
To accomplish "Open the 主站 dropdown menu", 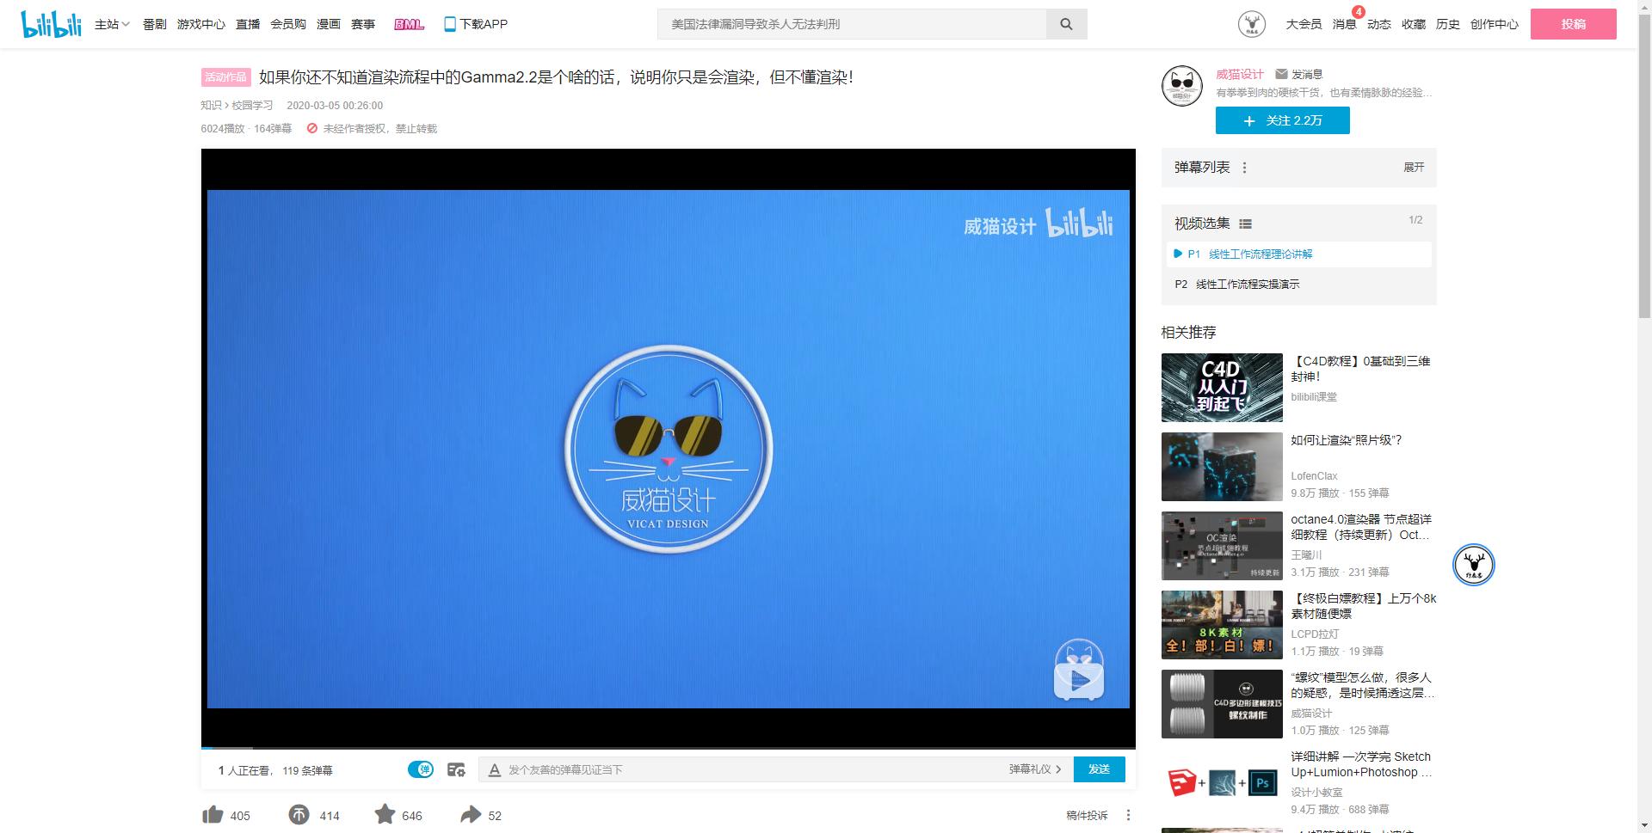I will (x=112, y=24).
